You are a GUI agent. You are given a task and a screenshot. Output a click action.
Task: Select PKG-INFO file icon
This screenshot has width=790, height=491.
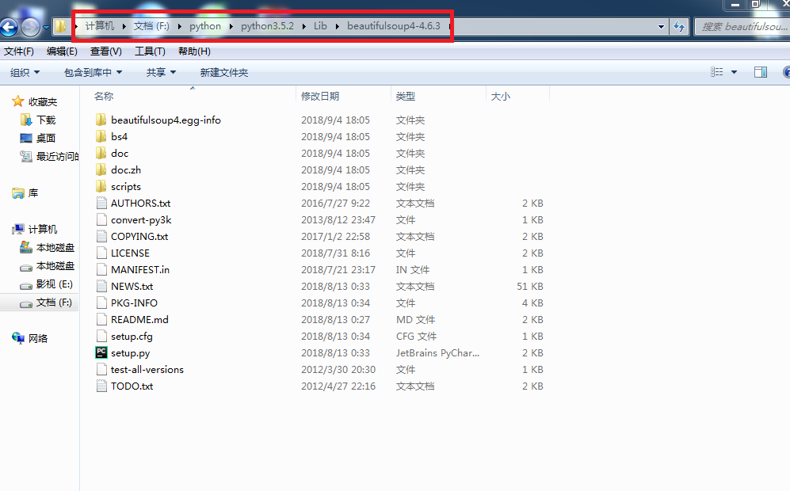[x=101, y=303]
